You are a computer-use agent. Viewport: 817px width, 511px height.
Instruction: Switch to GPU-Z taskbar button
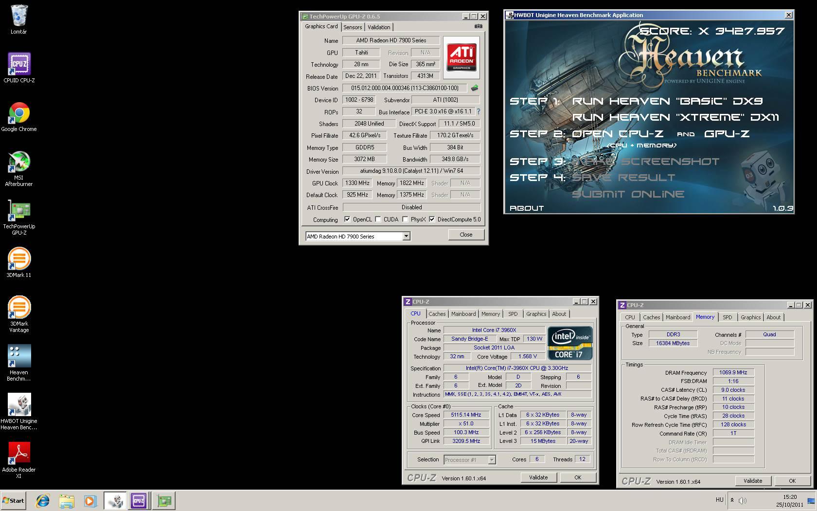[x=164, y=500]
